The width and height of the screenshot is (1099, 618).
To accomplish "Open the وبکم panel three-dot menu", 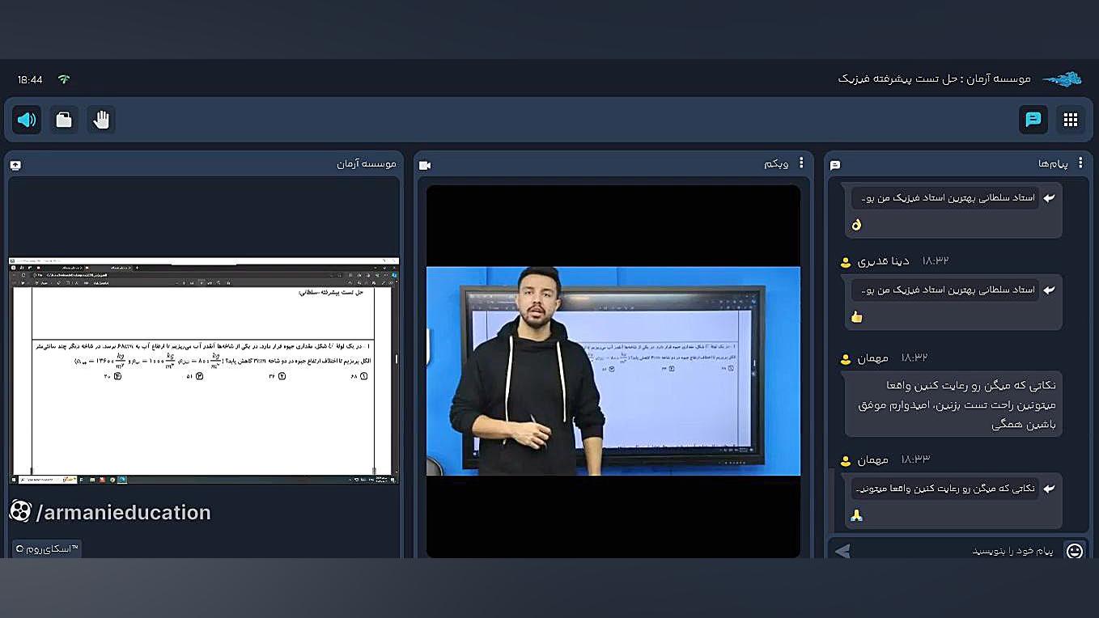I will (x=801, y=163).
